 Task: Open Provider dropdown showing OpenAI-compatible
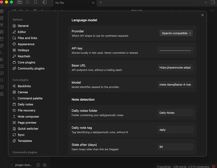tap(176, 33)
